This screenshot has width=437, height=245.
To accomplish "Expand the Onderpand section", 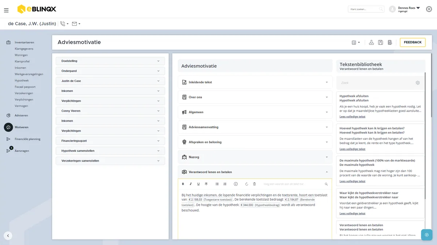I will [x=110, y=71].
